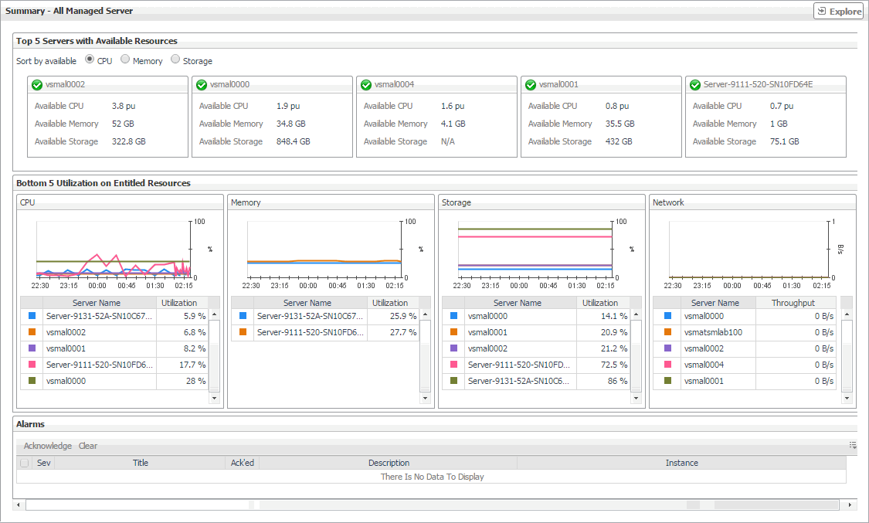
Task: Click the Acknowledge alarm button
Action: pos(47,446)
